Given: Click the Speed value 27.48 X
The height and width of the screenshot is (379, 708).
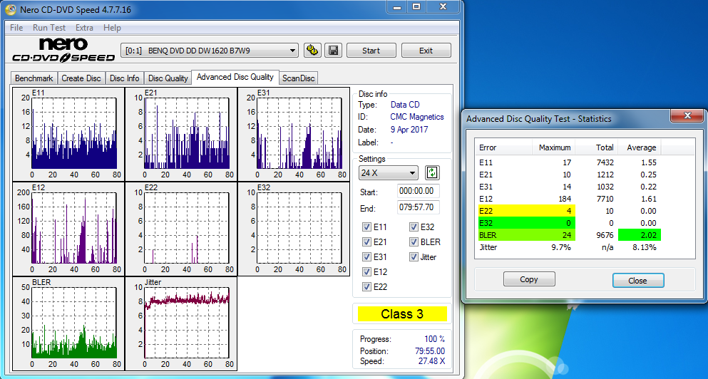Looking at the screenshot, I should [x=430, y=361].
